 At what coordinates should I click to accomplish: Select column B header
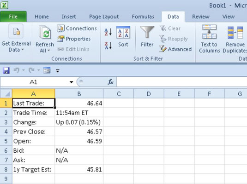point(79,94)
